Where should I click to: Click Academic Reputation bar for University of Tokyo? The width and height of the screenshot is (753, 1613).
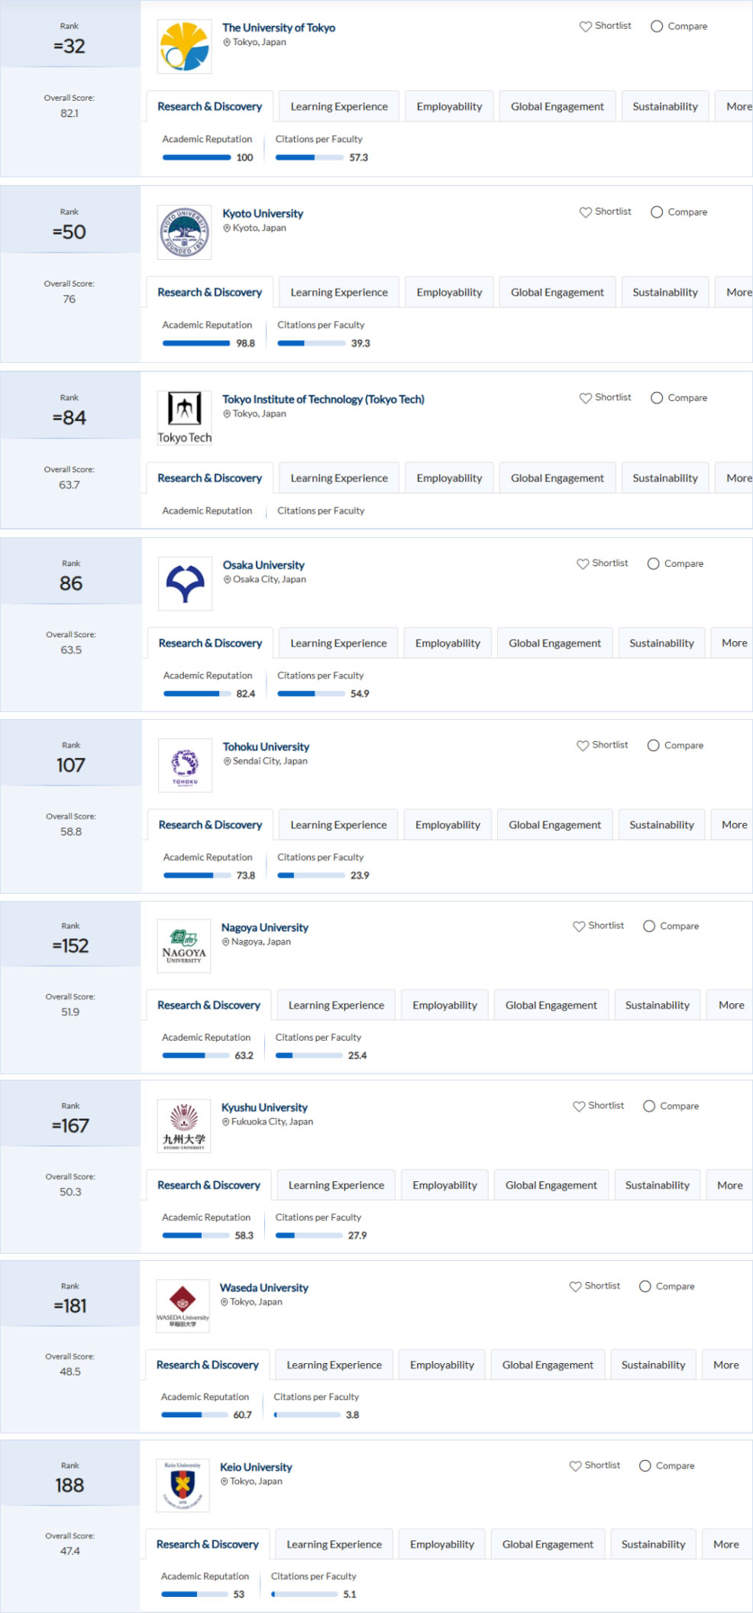click(196, 157)
